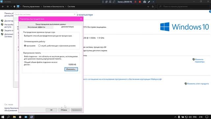Open screen recorder app in taskbar

pyautogui.click(x=32, y=117)
